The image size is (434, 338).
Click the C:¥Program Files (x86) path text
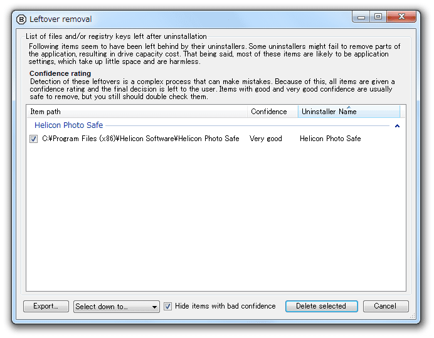(140, 139)
